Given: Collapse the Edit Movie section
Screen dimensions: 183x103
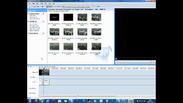Looking at the screenshot, I should coord(43,21).
